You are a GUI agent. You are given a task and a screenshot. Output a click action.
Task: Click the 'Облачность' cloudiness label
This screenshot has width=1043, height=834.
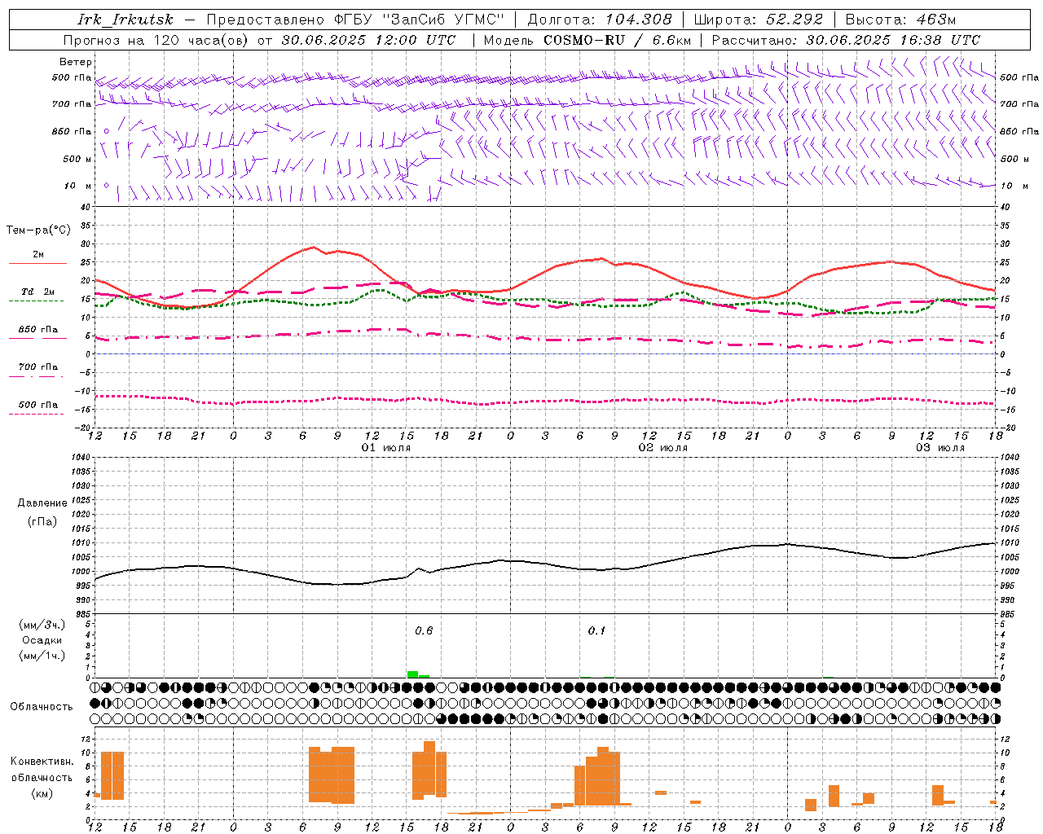[x=42, y=706]
